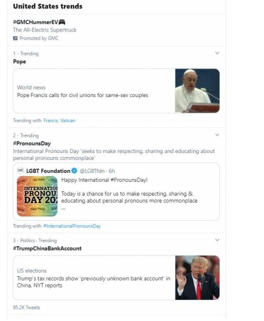The width and height of the screenshot is (264, 321).
Task: Open the #TrumpChinaBankAccount trend title
Action: click(47, 248)
